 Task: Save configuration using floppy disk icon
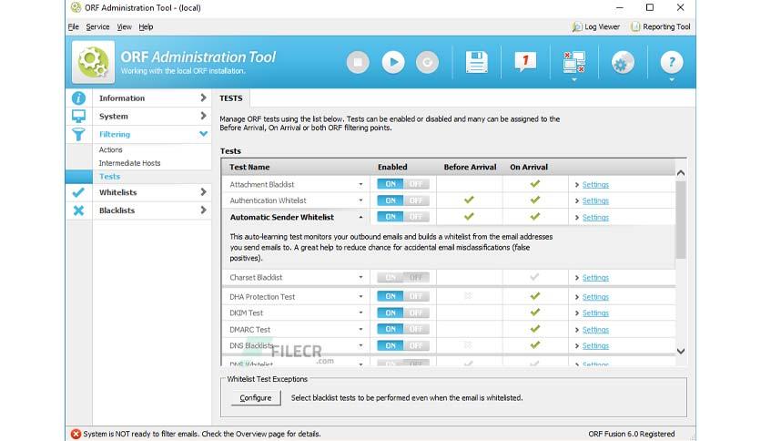pyautogui.click(x=477, y=62)
